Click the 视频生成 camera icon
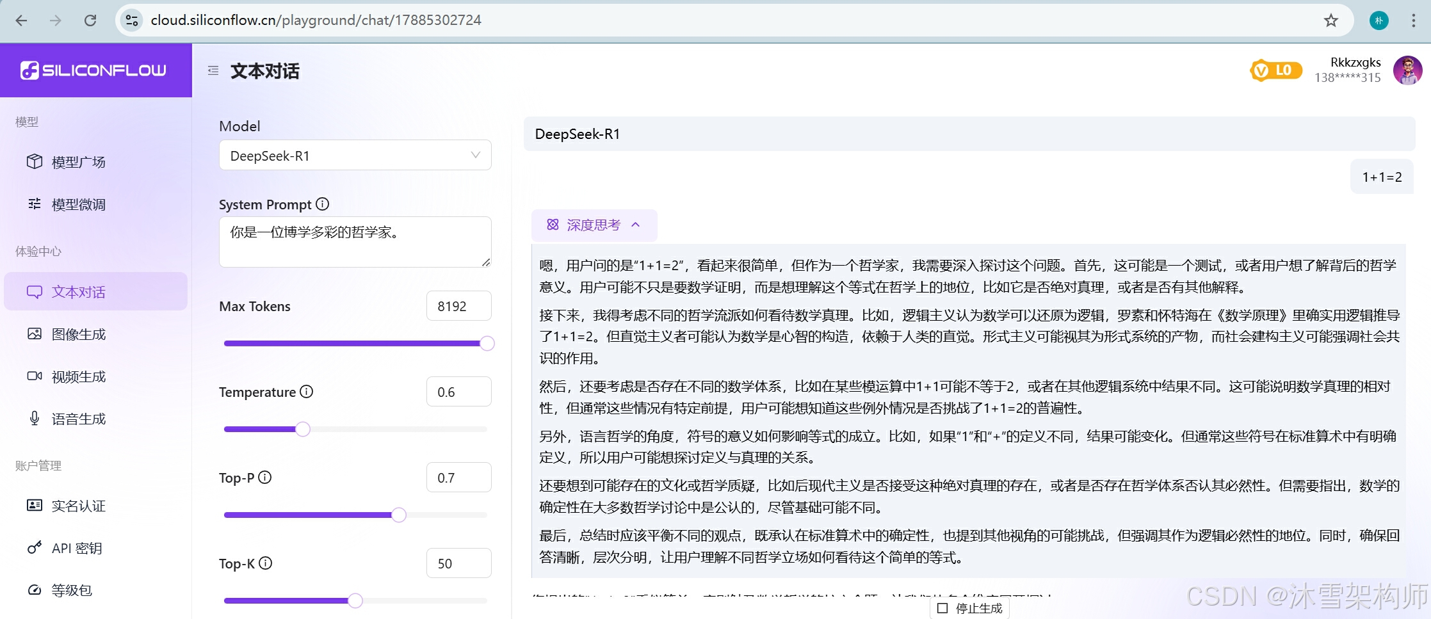This screenshot has height=619, width=1431. click(x=35, y=376)
